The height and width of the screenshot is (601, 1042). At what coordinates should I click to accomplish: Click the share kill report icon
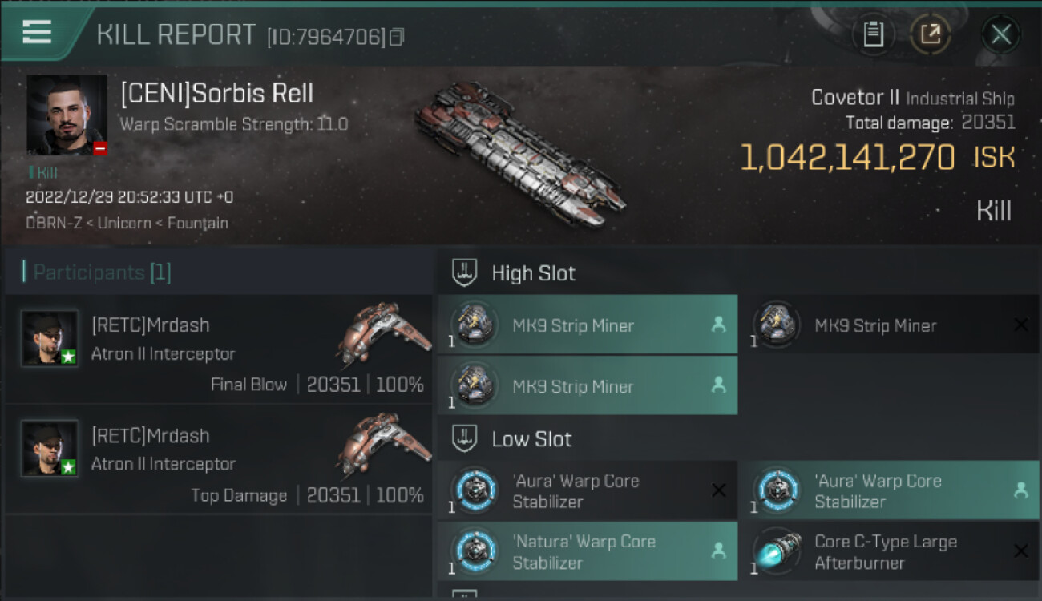930,34
